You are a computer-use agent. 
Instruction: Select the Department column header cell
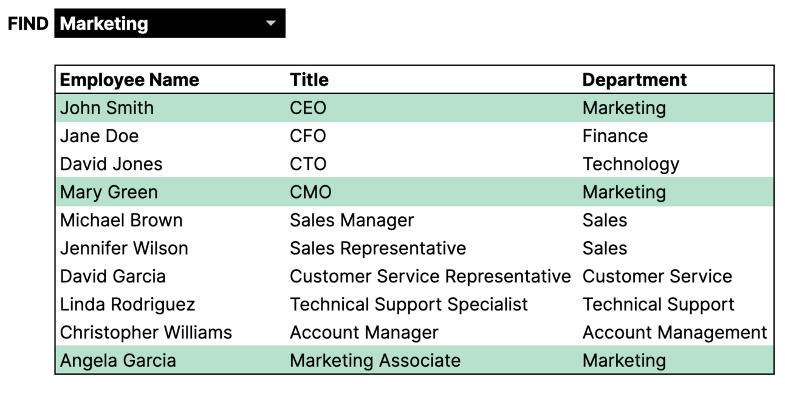(634, 80)
